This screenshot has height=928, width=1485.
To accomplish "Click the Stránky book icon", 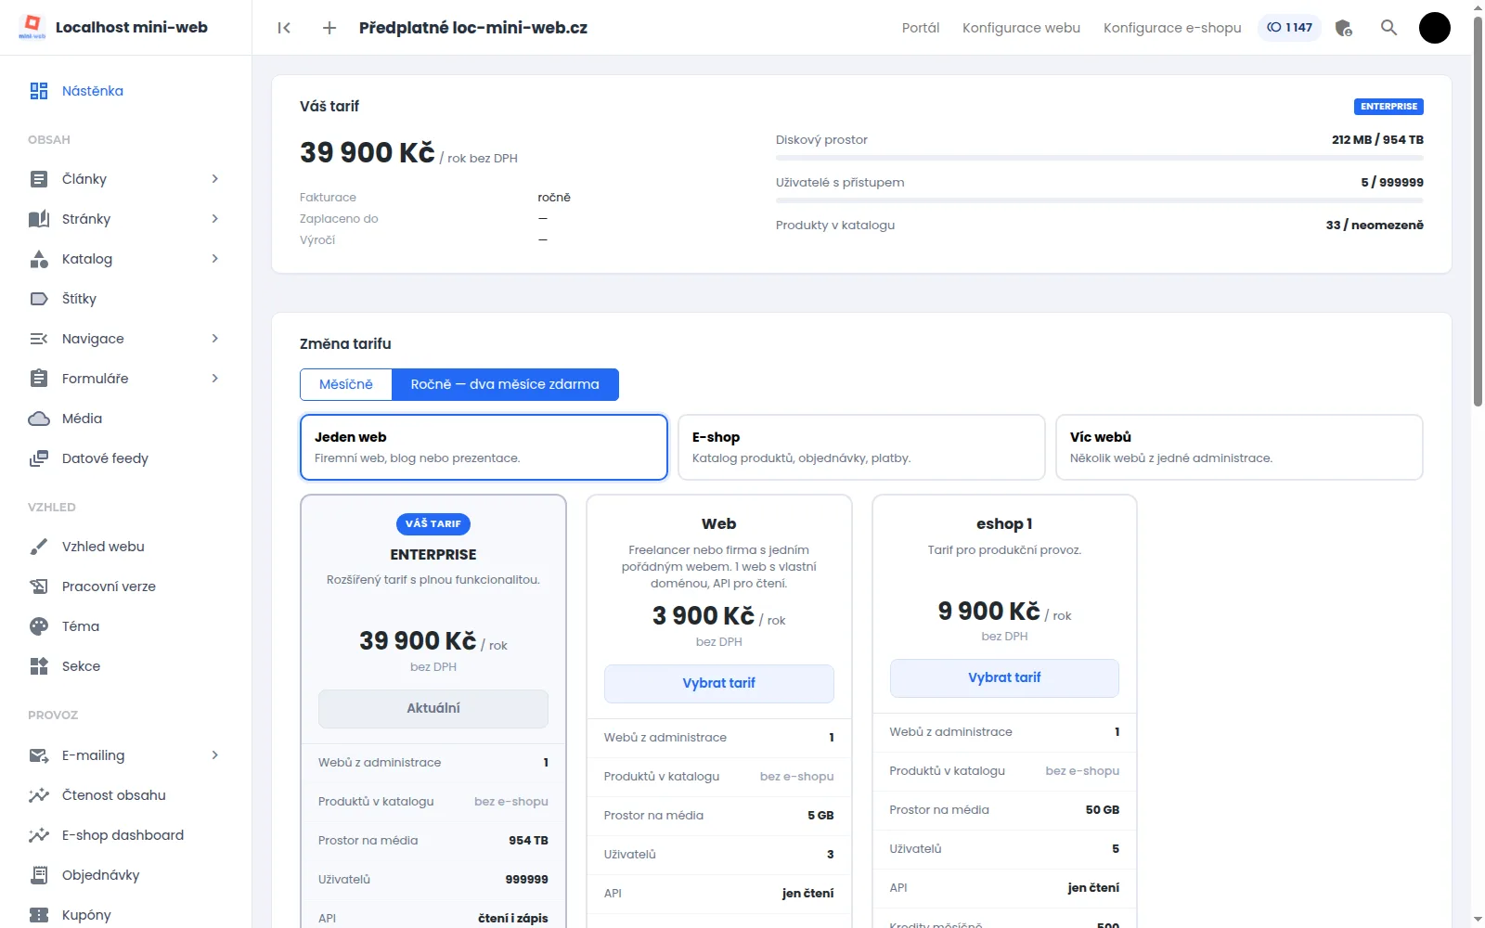I will (39, 219).
